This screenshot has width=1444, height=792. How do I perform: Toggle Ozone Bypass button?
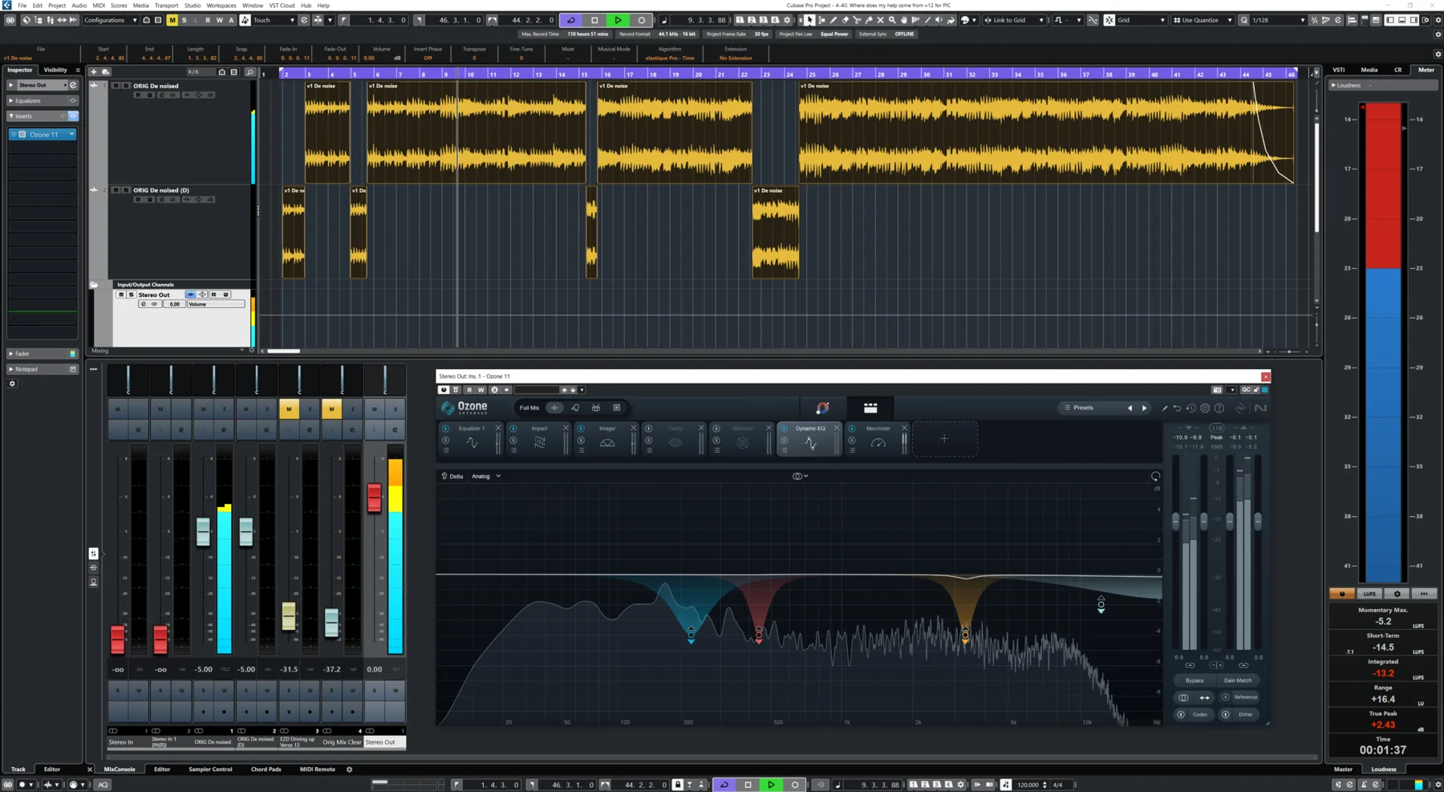click(1195, 680)
